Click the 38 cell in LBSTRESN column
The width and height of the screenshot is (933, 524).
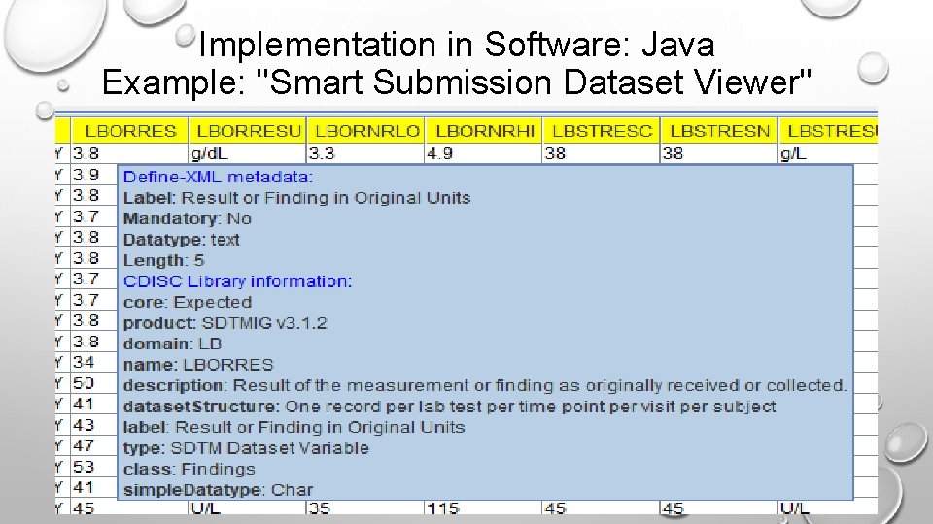coord(719,154)
